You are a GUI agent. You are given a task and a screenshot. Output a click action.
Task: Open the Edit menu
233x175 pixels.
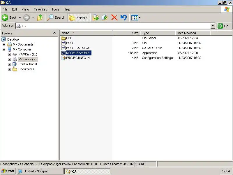(14, 9)
